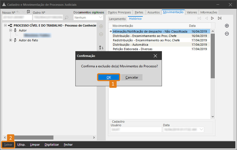Click the add movement plus icon

pos(227,26)
